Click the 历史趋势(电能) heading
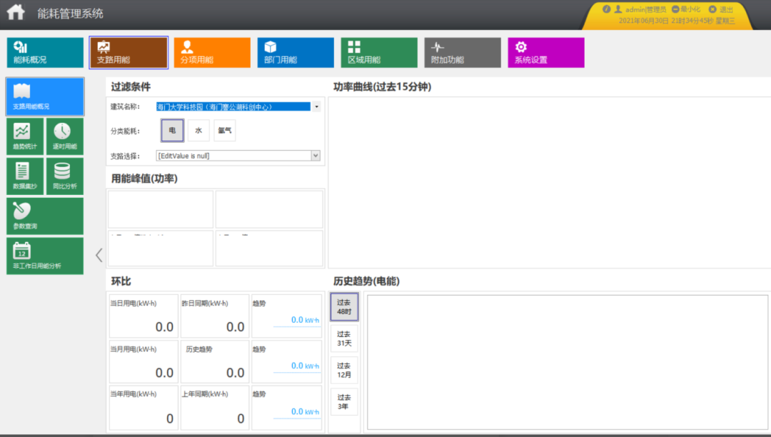This screenshot has height=437, width=771. [366, 281]
